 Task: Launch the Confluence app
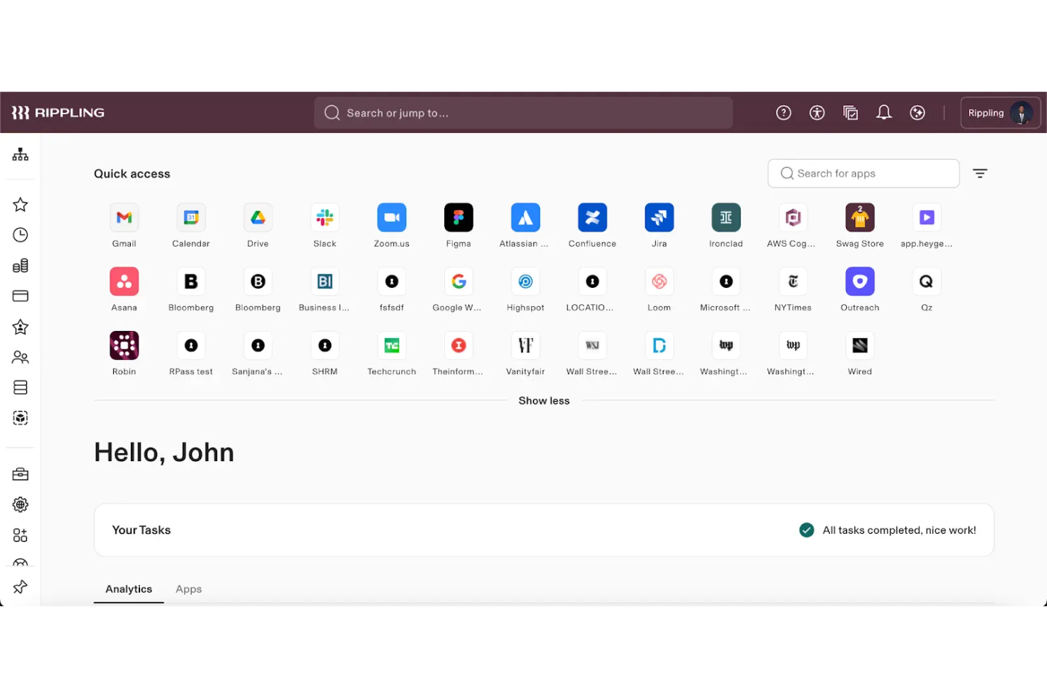tap(593, 218)
